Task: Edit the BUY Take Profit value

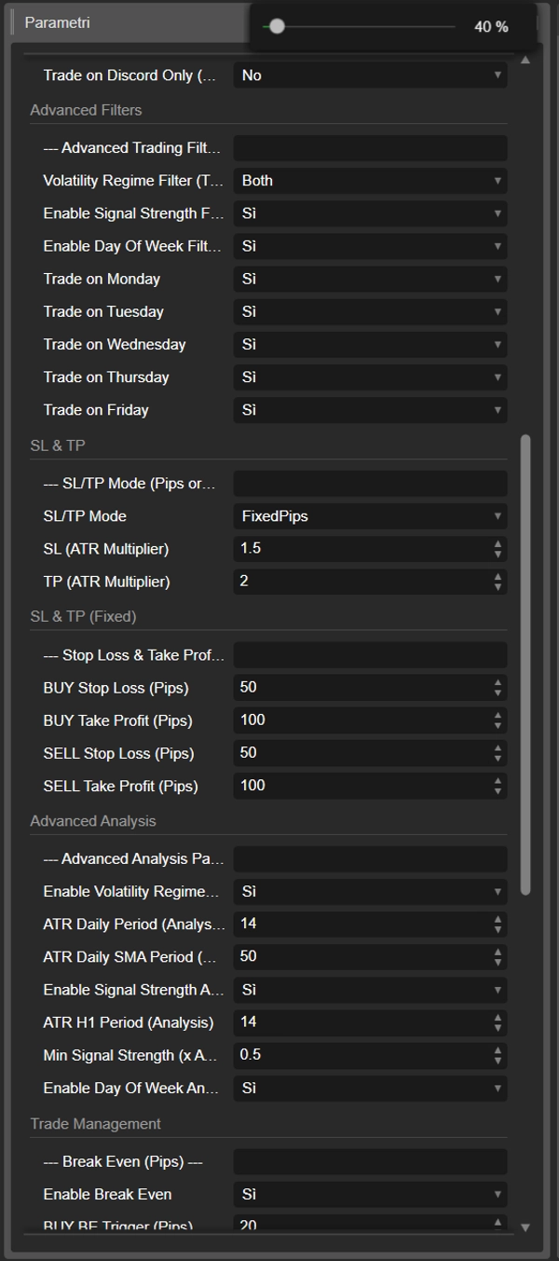Action: [363, 720]
